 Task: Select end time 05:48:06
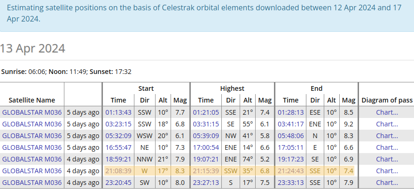(290, 136)
